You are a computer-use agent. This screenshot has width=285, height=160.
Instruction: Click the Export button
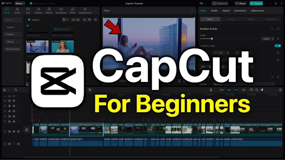point(256,3)
